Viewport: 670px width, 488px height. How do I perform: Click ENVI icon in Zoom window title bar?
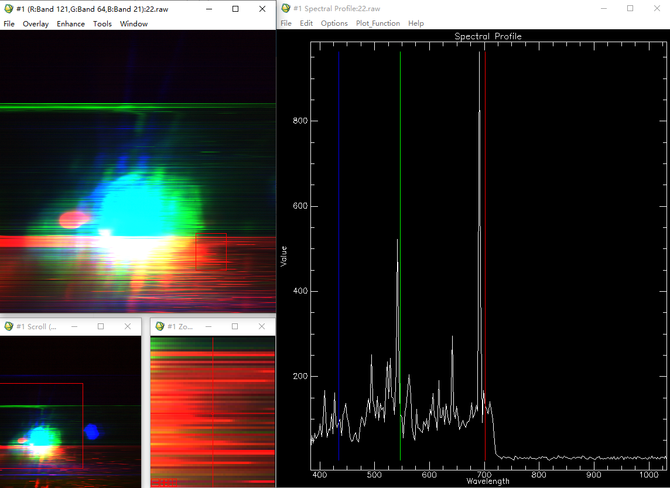pyautogui.click(x=159, y=326)
